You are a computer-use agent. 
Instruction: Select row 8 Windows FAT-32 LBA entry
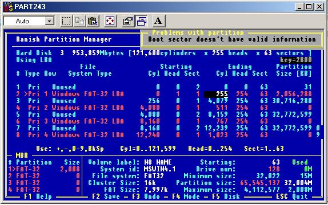(x=164, y=135)
